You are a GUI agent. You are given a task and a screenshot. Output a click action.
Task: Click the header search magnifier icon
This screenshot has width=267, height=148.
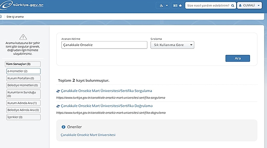[232, 5]
